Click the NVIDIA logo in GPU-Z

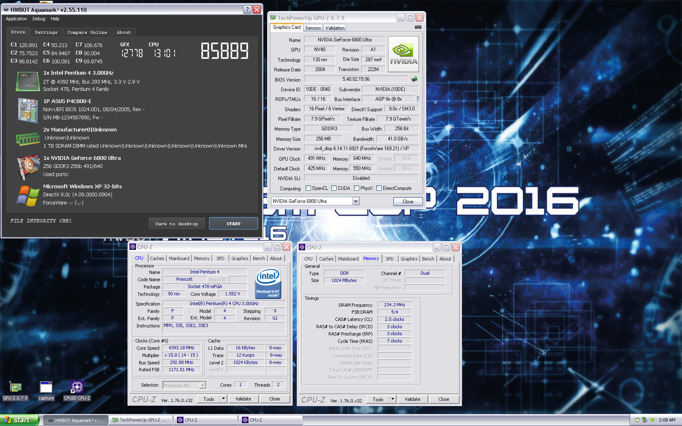tap(404, 54)
